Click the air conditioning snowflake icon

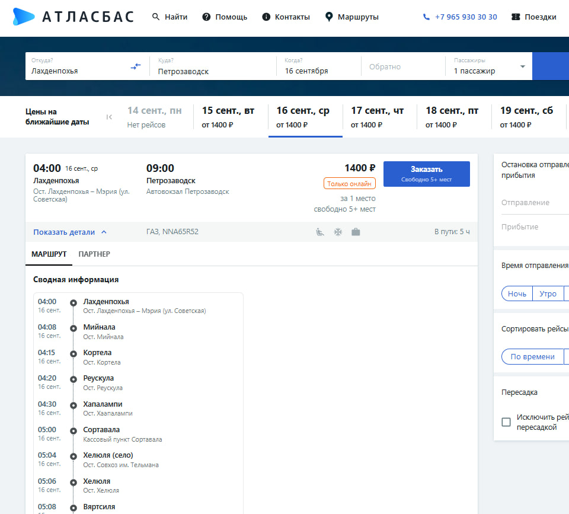338,232
